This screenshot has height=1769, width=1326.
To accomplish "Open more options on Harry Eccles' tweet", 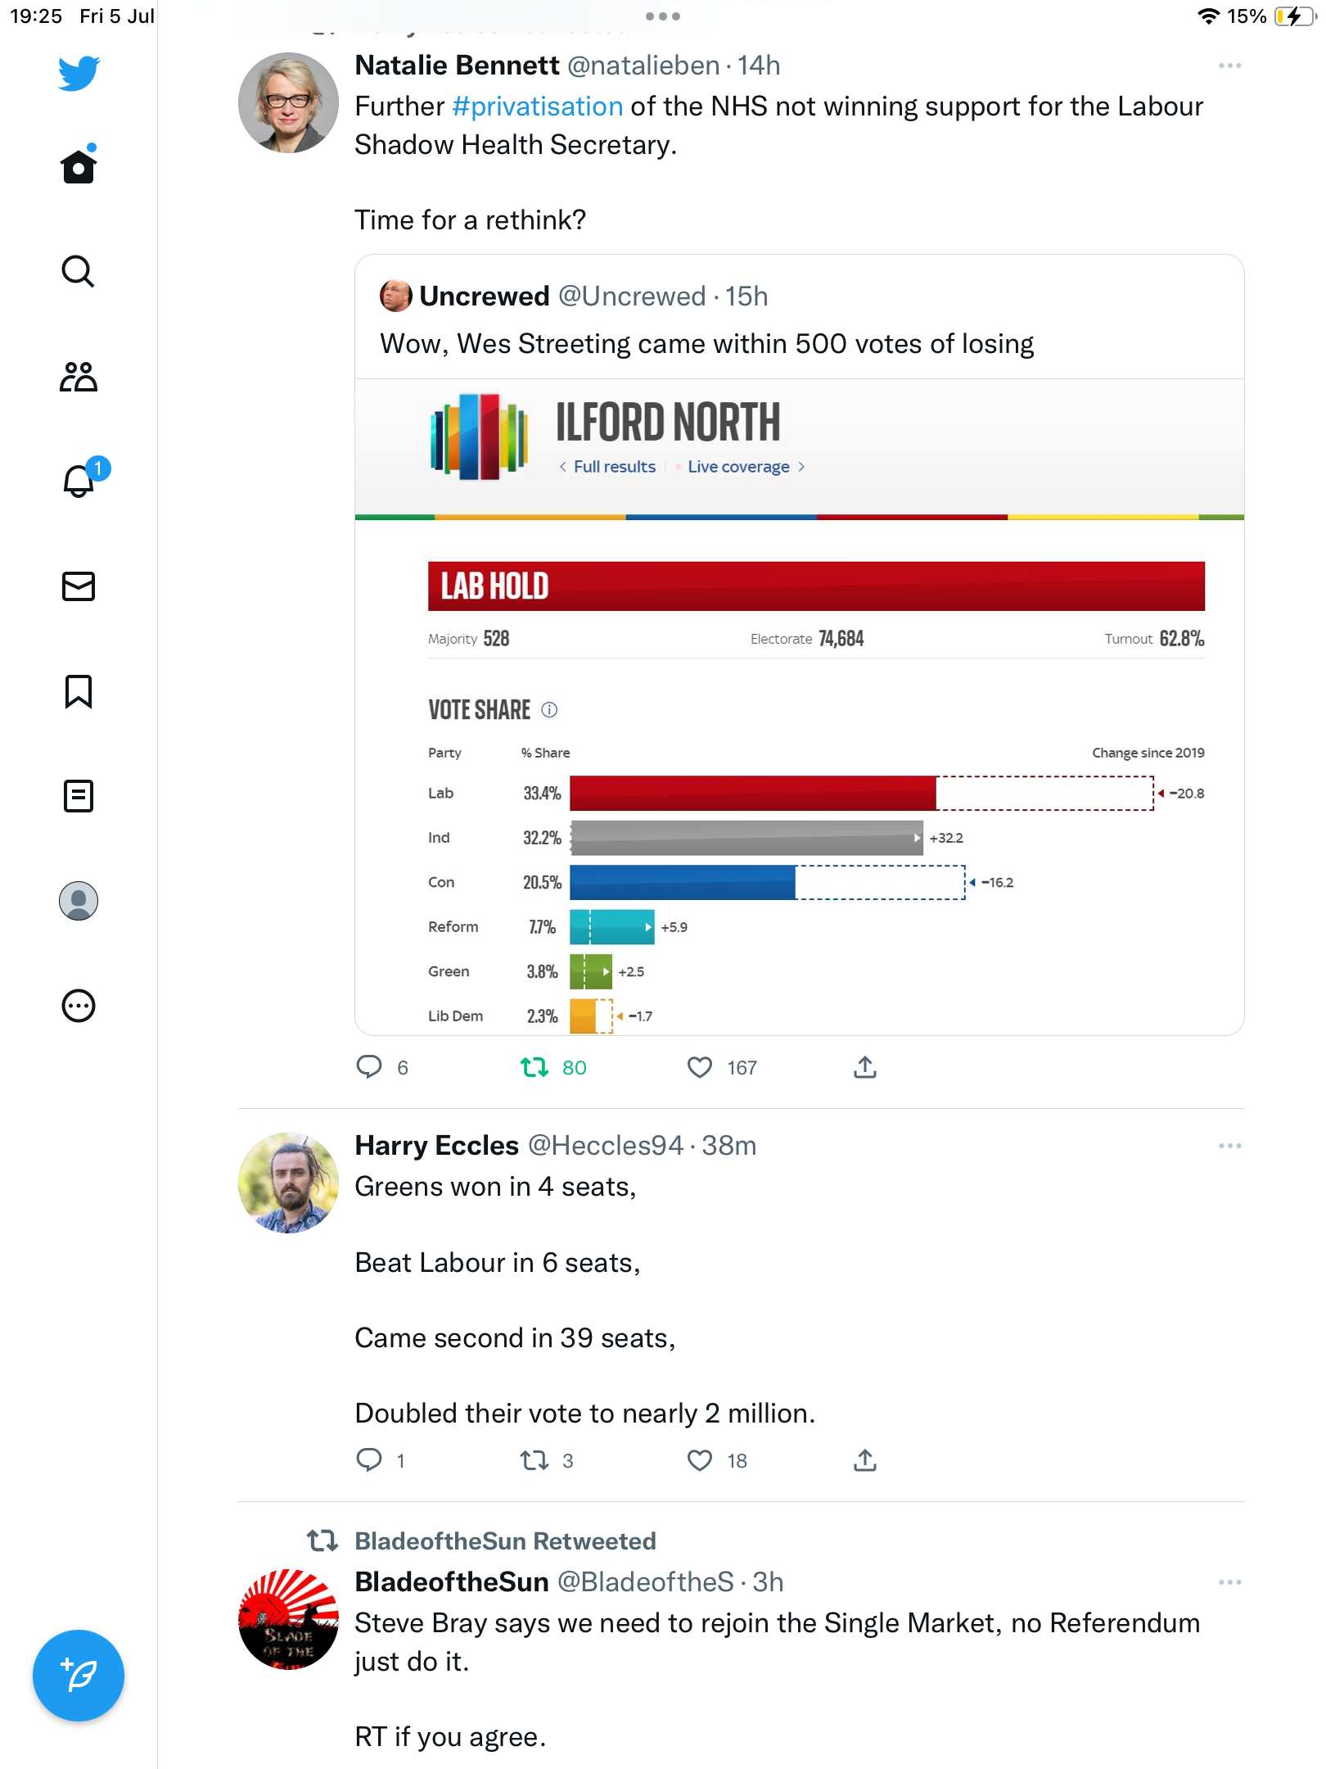I will point(1229,1146).
